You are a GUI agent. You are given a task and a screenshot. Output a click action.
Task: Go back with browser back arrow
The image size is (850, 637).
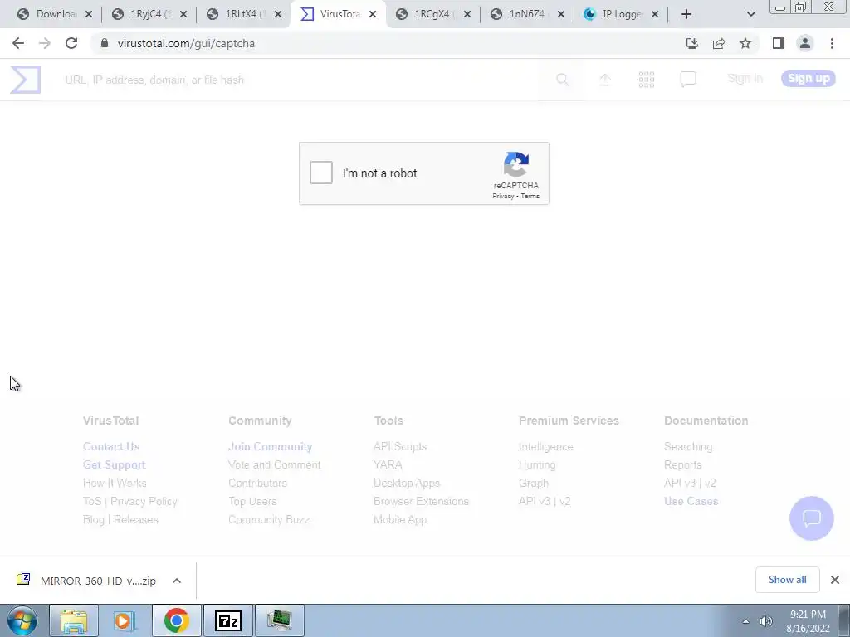(18, 43)
